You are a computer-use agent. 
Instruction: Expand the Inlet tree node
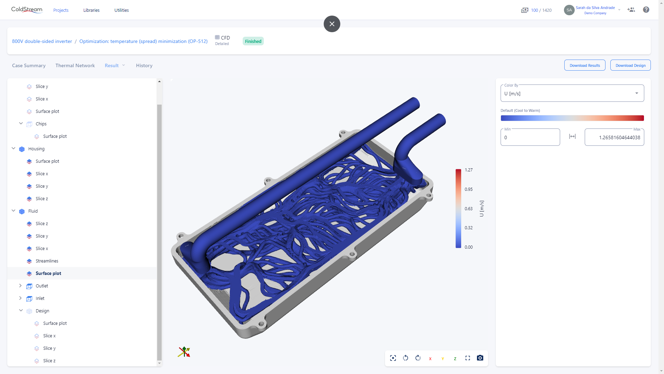coord(20,298)
